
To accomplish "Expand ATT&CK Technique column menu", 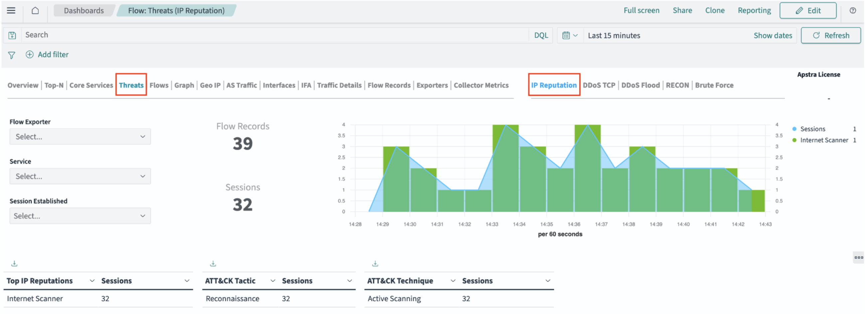I will pyautogui.click(x=453, y=281).
